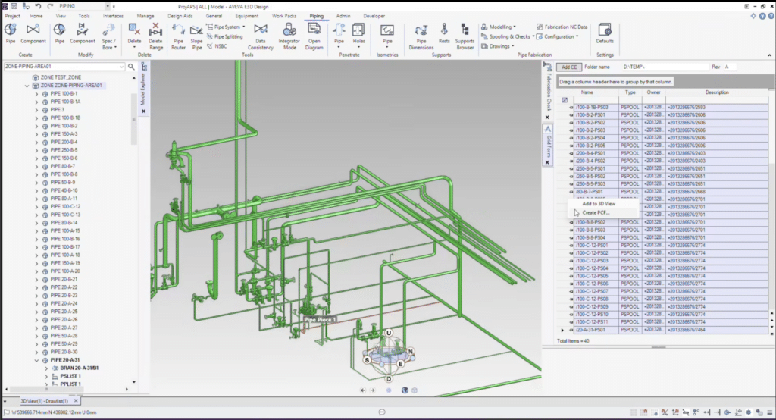Click the Type column header
Image resolution: width=776 pixels, height=420 pixels.
[x=630, y=92]
